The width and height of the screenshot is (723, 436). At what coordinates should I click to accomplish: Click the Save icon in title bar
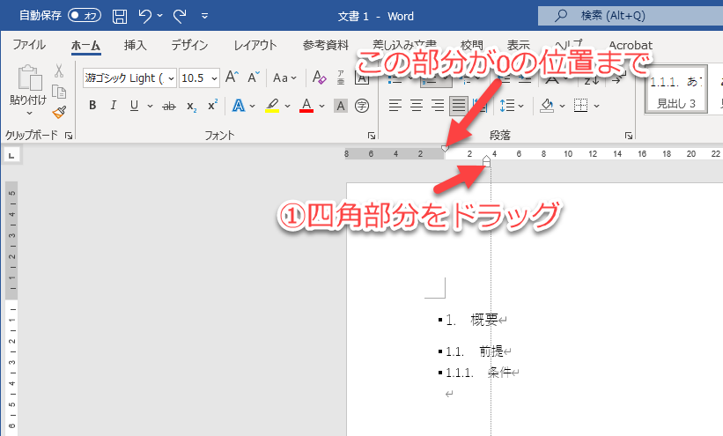[x=120, y=17]
